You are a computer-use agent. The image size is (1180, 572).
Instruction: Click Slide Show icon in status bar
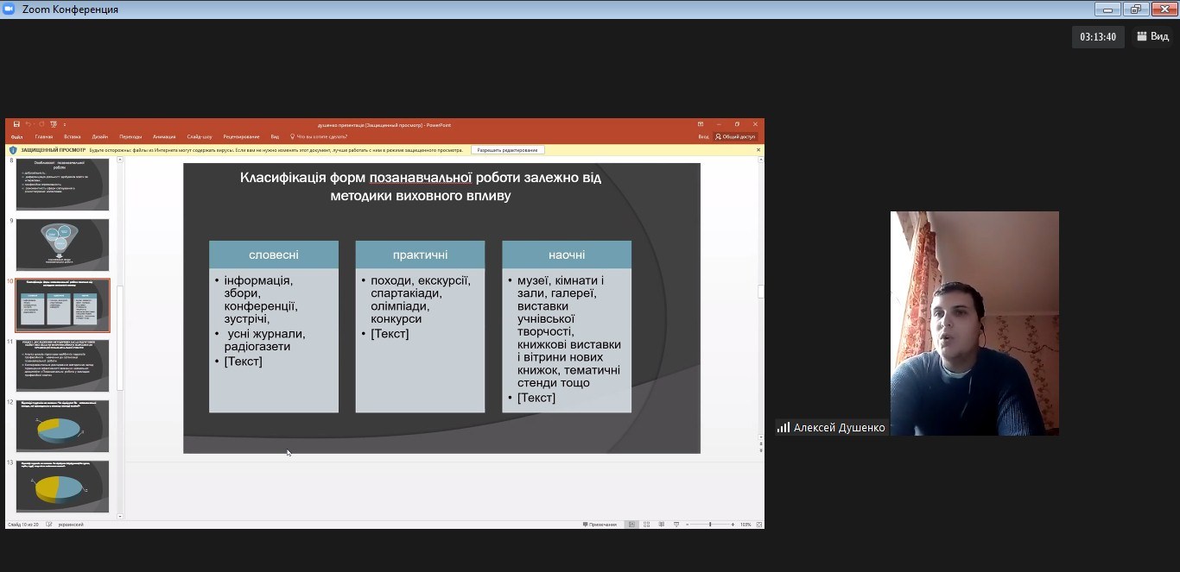676,525
